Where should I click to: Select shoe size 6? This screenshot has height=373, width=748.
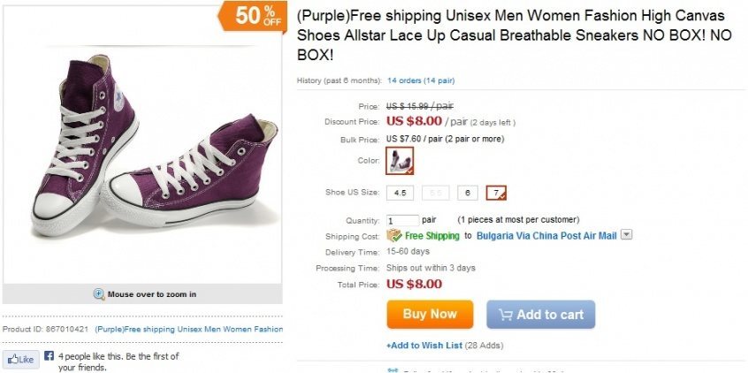468,194
